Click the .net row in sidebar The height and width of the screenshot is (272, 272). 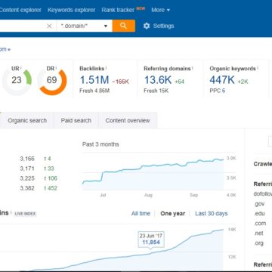click(258, 233)
